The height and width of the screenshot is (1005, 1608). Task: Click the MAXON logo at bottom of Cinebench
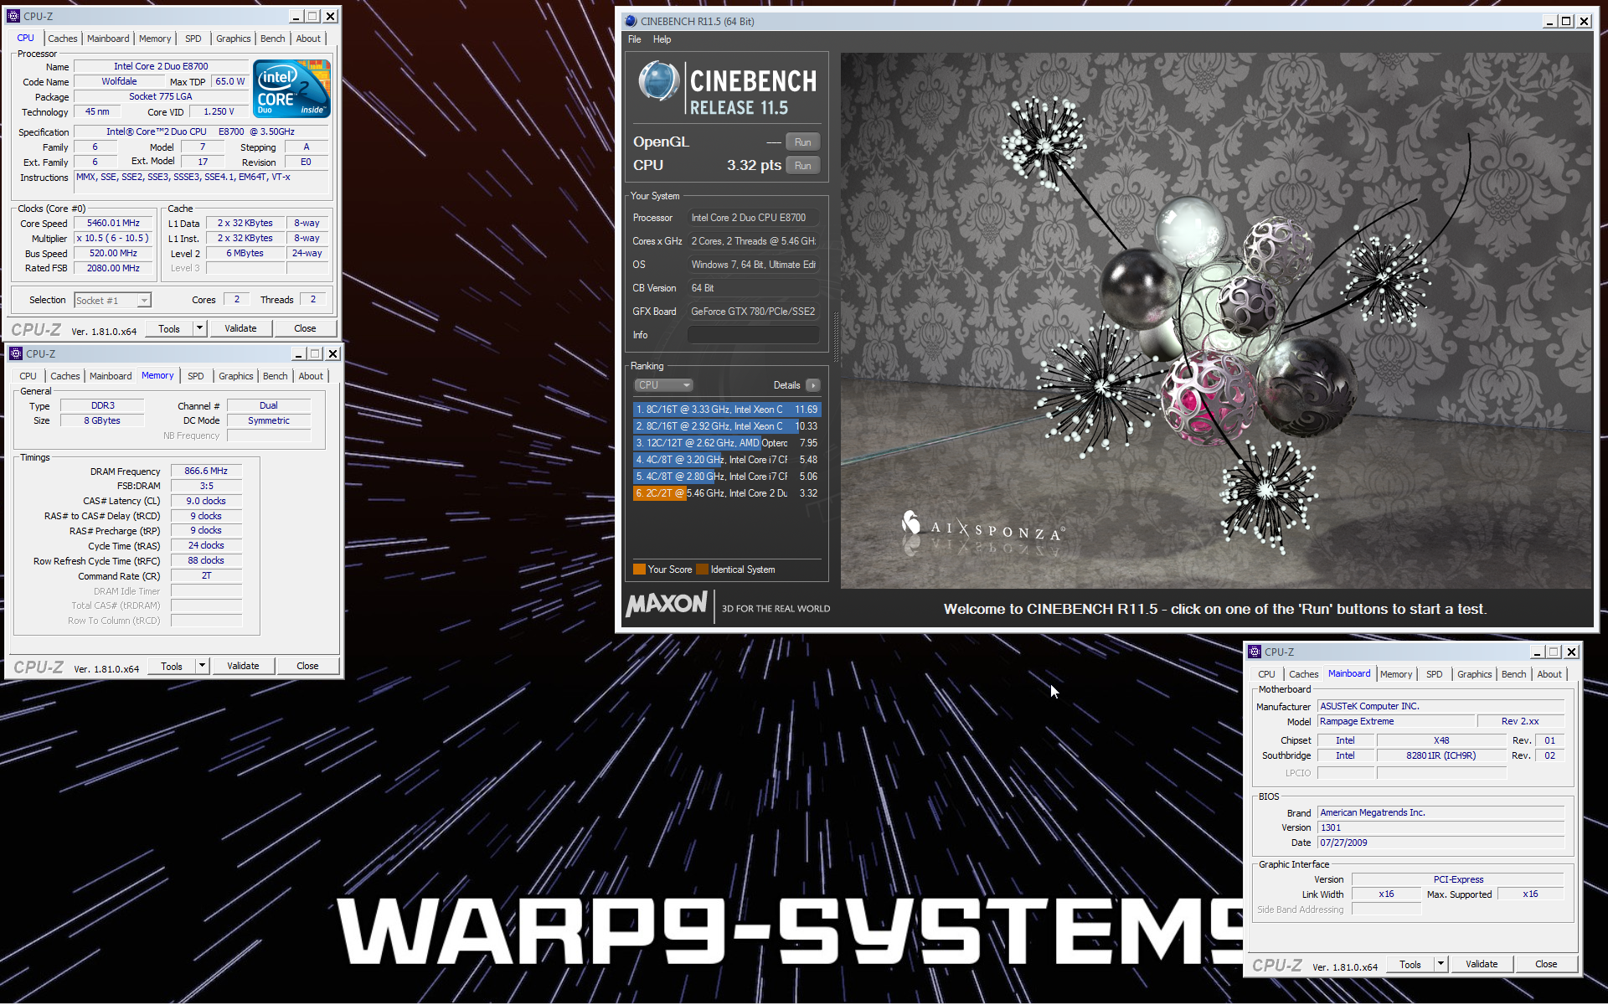pyautogui.click(x=667, y=604)
